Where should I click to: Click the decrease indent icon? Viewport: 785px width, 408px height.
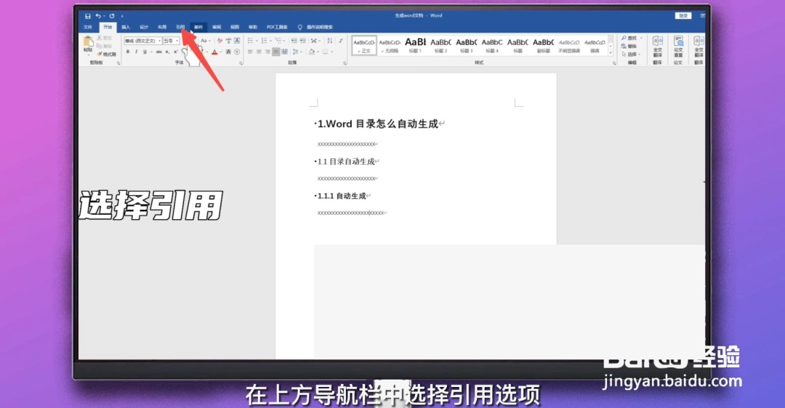pos(294,41)
